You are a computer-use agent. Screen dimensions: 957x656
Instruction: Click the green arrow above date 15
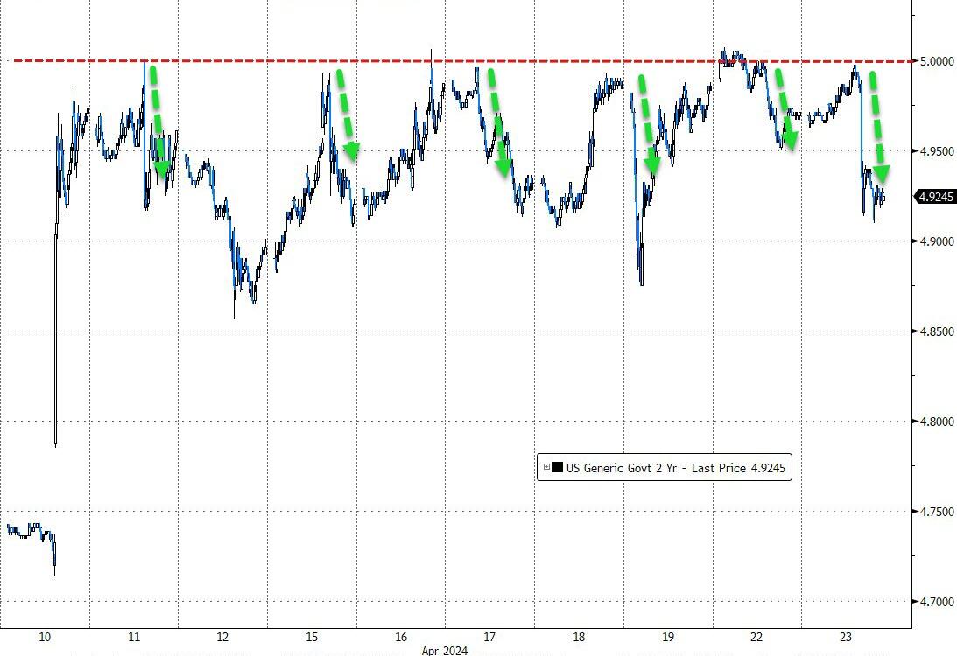[x=348, y=115]
